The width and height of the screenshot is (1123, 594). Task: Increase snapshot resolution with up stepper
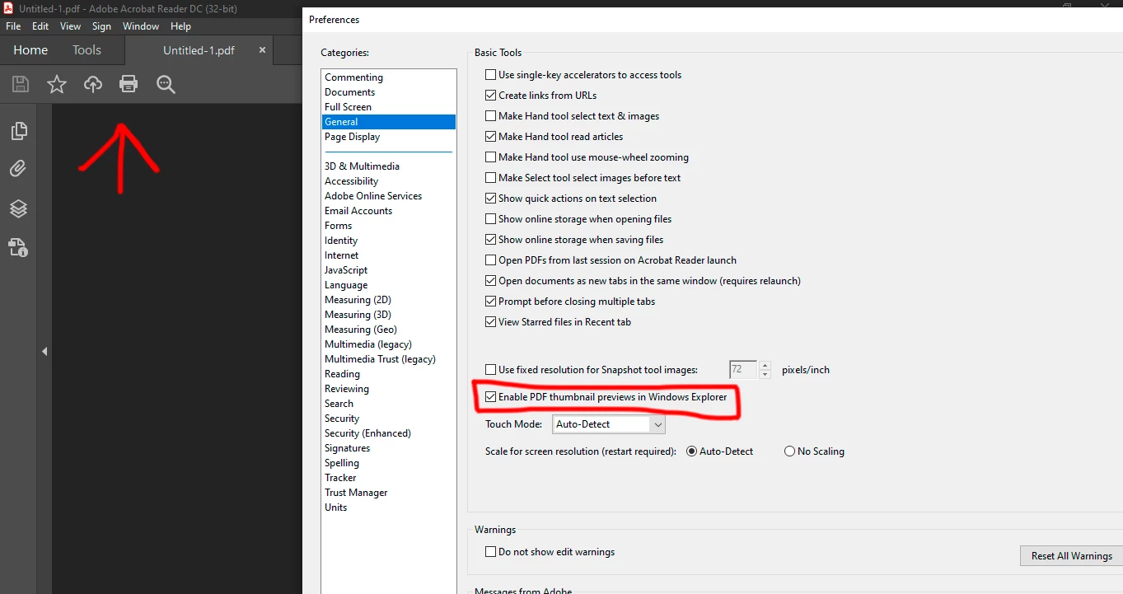click(x=765, y=366)
